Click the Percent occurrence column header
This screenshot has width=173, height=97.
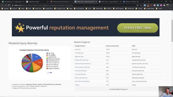112,46
